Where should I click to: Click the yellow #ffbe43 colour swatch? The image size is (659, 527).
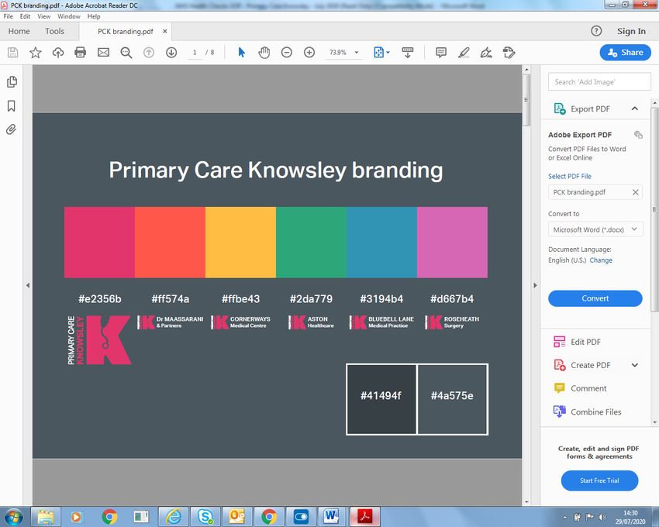[241, 242]
